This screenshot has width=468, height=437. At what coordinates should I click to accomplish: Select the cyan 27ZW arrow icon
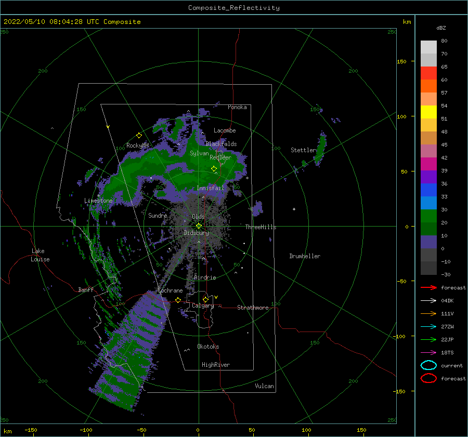click(x=428, y=327)
